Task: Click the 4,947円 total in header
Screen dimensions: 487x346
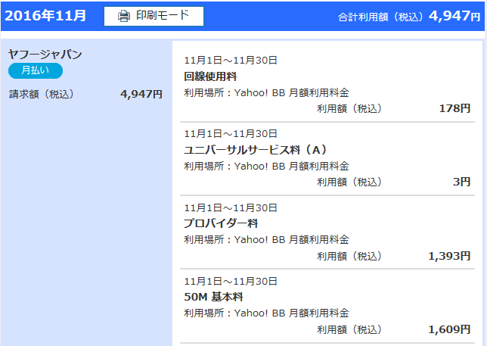Action: click(x=454, y=16)
